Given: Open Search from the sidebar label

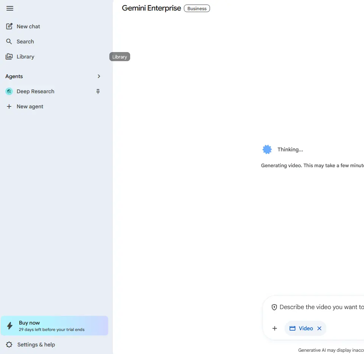Looking at the screenshot, I should 25,42.
